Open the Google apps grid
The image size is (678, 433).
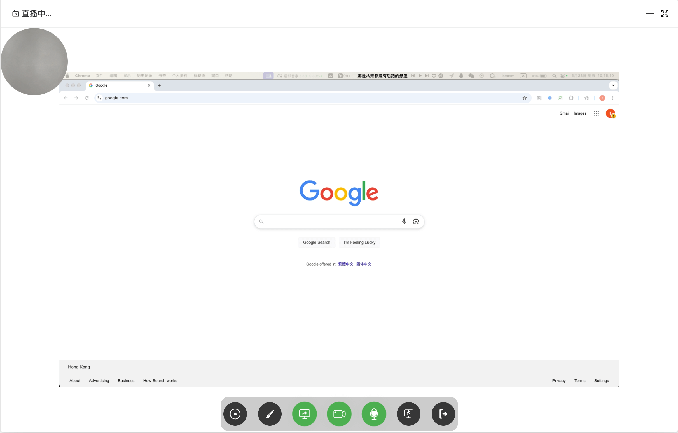(x=596, y=113)
